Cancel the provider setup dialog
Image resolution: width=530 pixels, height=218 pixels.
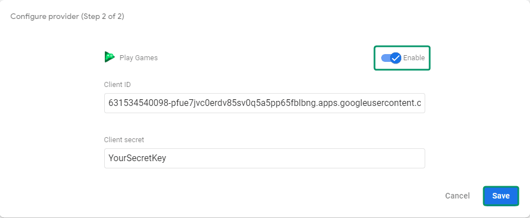click(457, 196)
